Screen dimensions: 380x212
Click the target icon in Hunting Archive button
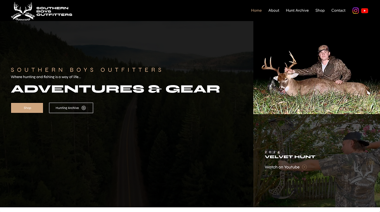[84, 108]
